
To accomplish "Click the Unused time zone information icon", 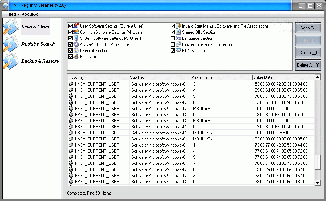I will pos(178,44).
